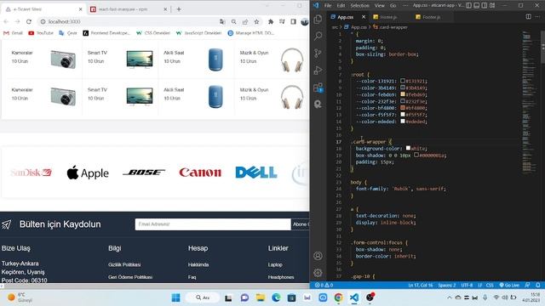Click the Apple brand logo
545x306 pixels.
88,173
